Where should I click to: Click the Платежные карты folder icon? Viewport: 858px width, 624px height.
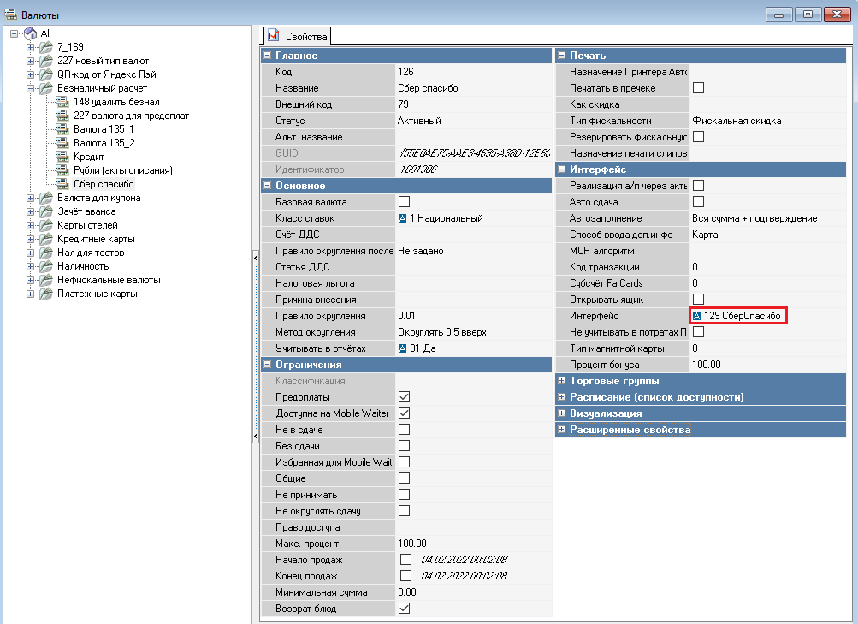tap(46, 294)
